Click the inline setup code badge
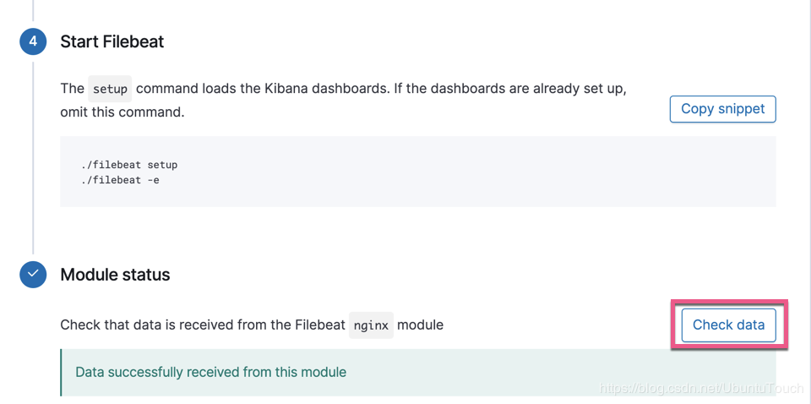Viewport: 811px width, 404px height. [110, 89]
